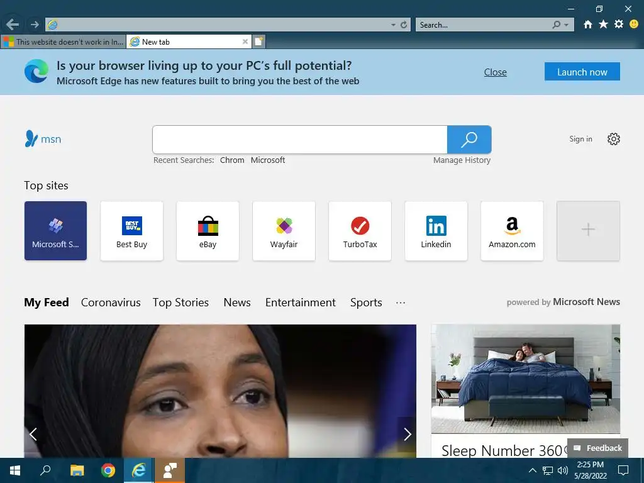Click the Launch now button
Viewport: 644px width, 483px height.
tap(582, 72)
